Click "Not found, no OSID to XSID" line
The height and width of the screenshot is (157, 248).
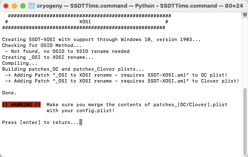pos(67,51)
